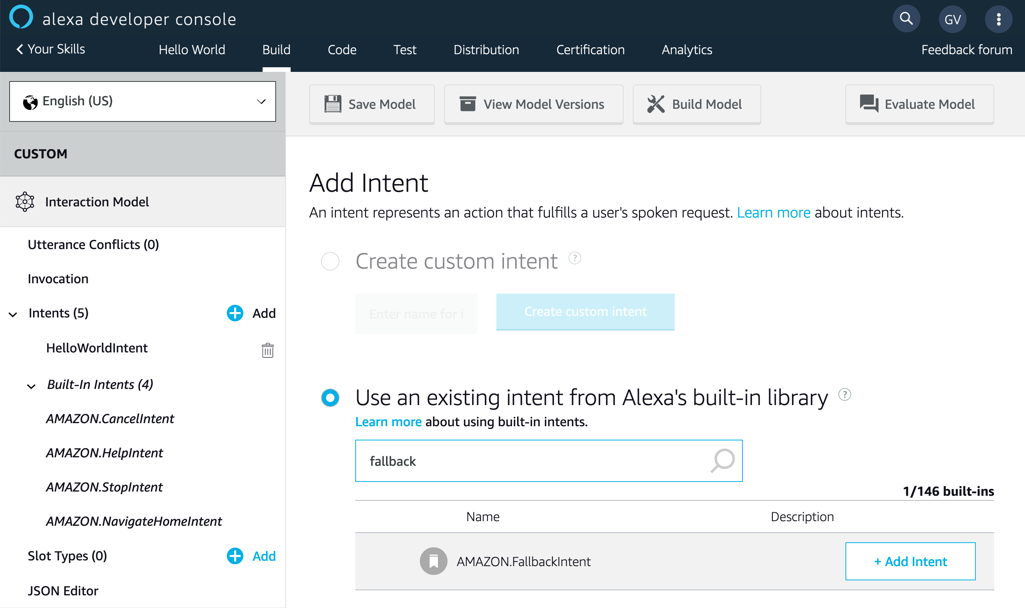Image resolution: width=1025 pixels, height=608 pixels.
Task: Click the fallback built-in intent search field
Action: 533,461
